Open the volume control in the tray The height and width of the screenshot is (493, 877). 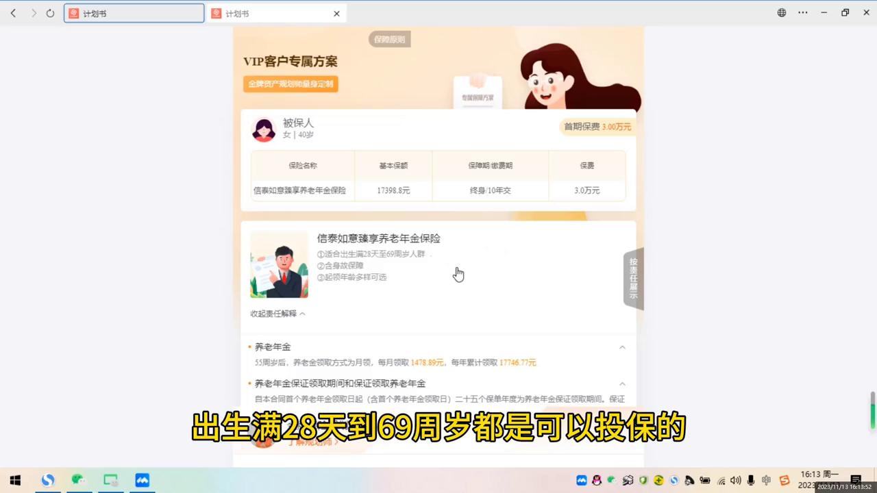point(735,479)
